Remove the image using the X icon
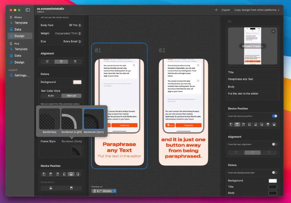The width and height of the screenshot is (291, 203). point(273,31)
